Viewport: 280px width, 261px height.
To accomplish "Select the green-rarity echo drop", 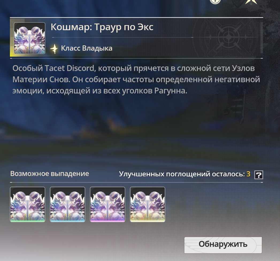I will [x=28, y=204].
